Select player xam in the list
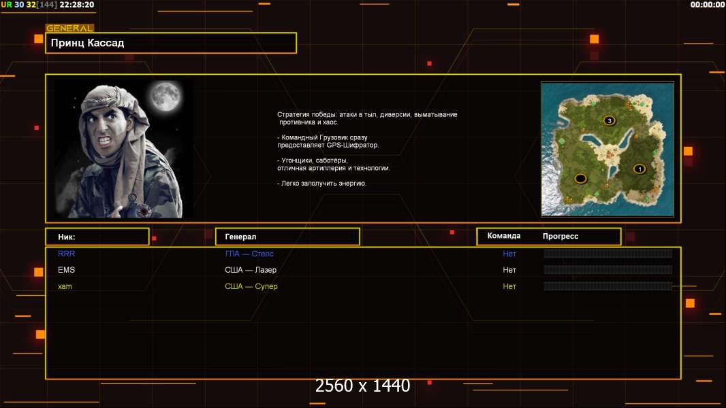The width and height of the screenshot is (726, 408). tap(65, 286)
